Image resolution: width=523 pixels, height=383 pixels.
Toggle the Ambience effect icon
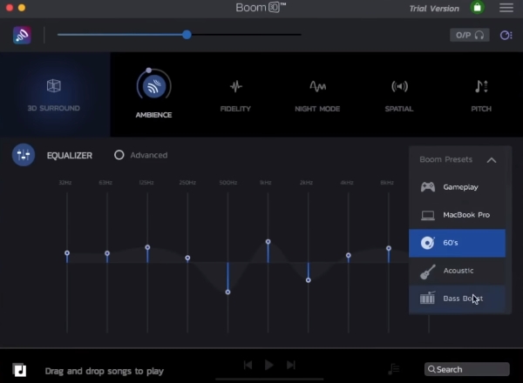coord(153,86)
